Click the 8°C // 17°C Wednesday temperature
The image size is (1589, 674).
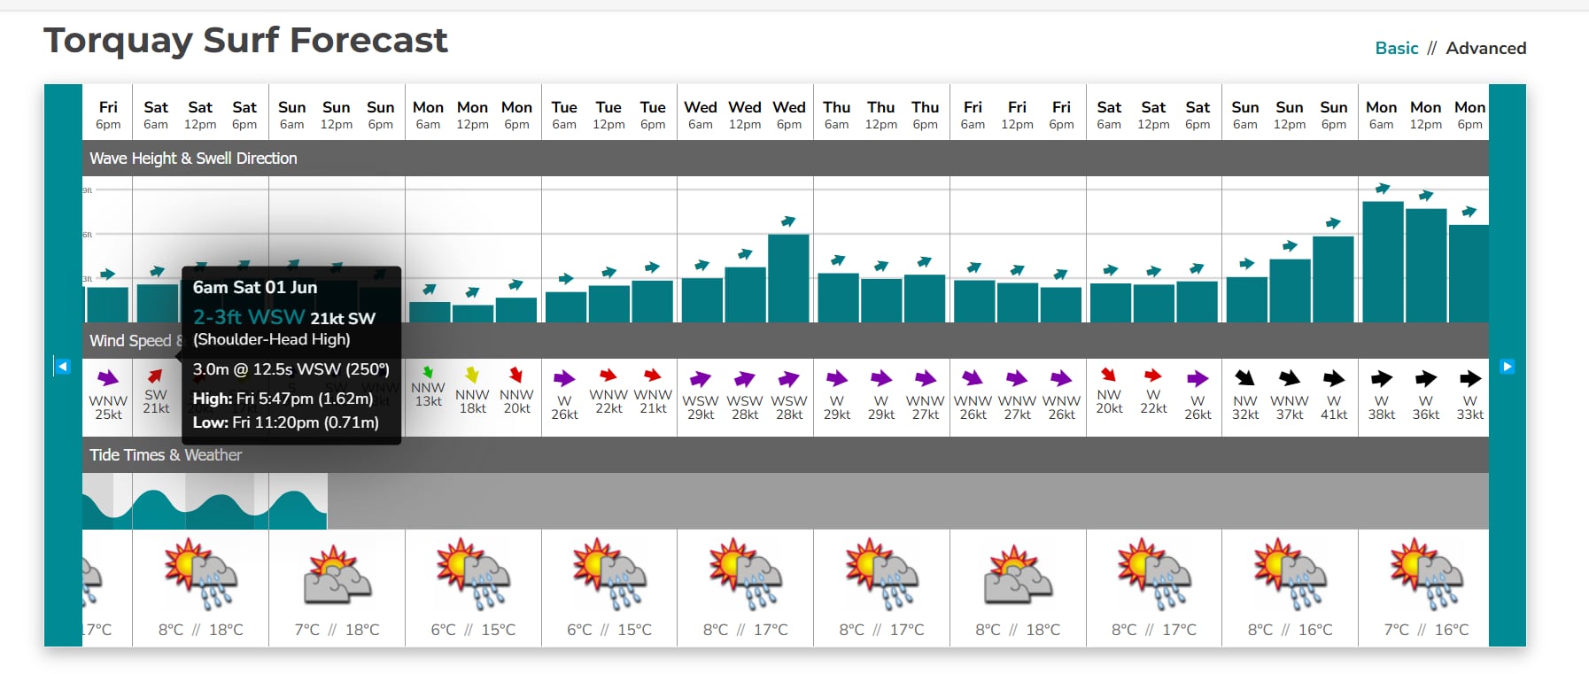[746, 630]
